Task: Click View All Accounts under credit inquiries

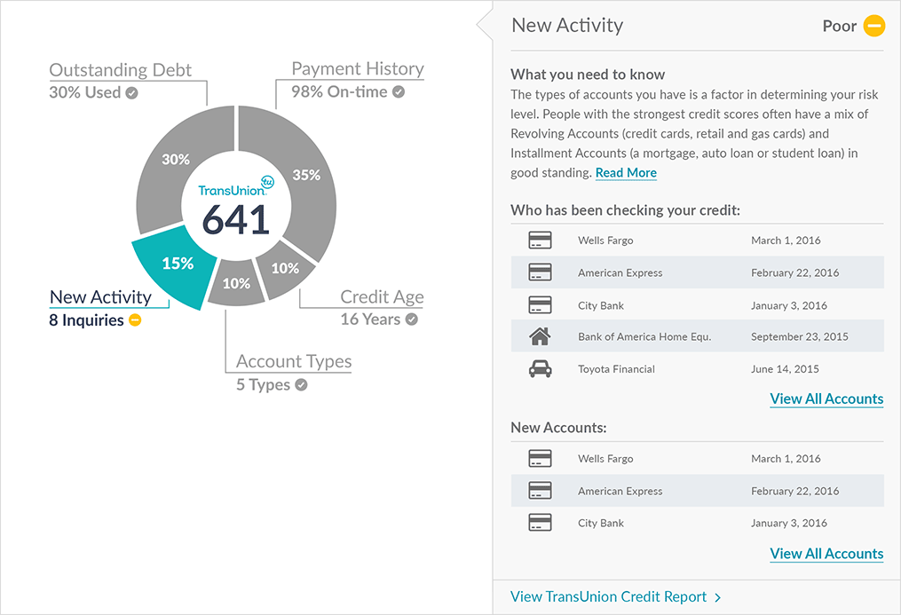Action: (826, 399)
